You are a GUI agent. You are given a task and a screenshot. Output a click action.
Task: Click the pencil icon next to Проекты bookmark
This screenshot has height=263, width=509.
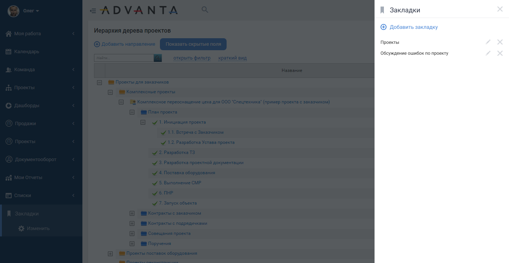point(488,42)
